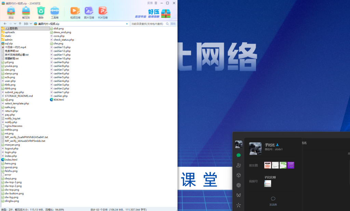
Task: Open the 子比比呀 video channel thumbnail
Action: tap(268, 183)
